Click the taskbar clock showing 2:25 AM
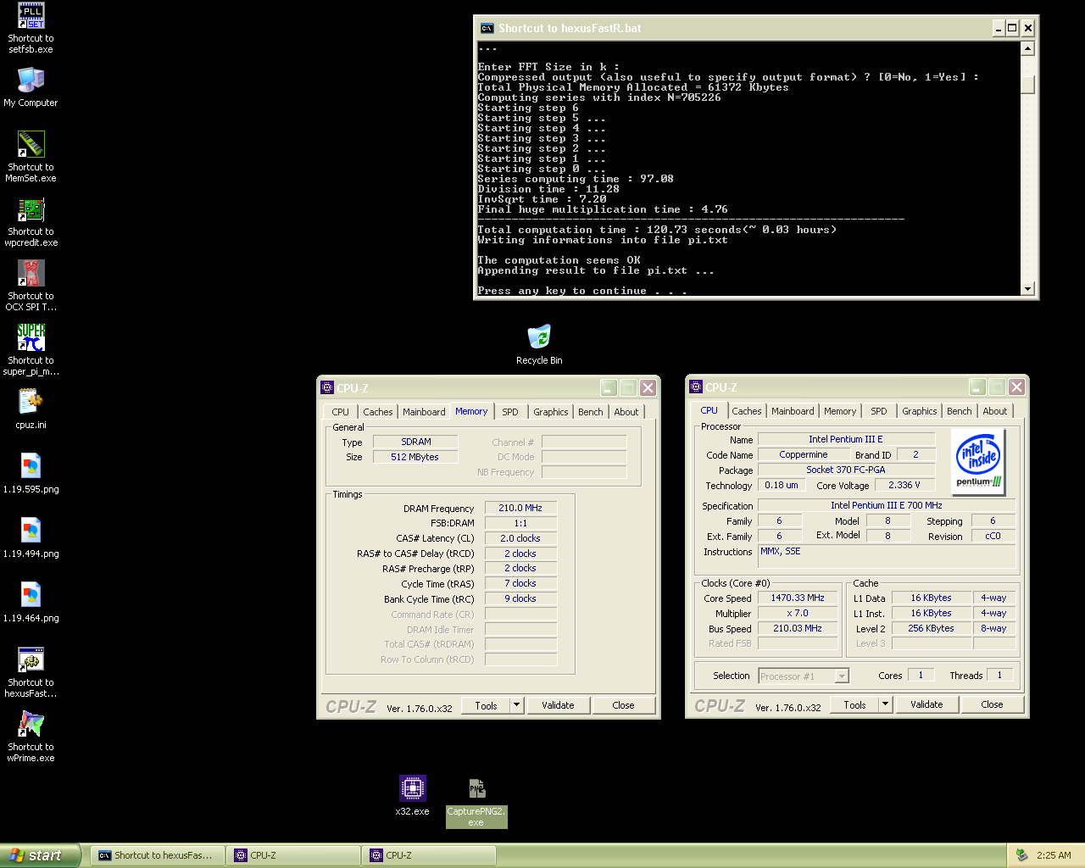Viewport: 1085px width, 868px height. 1054,855
